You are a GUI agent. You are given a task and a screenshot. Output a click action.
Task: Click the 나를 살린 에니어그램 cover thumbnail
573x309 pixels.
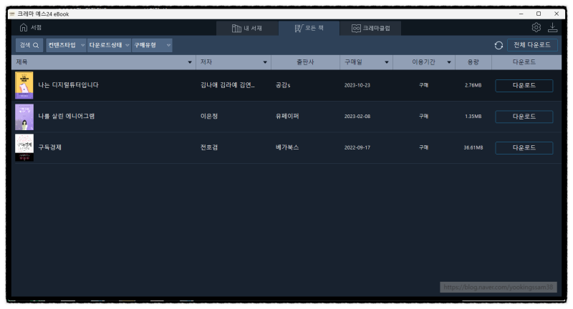pyautogui.click(x=24, y=117)
